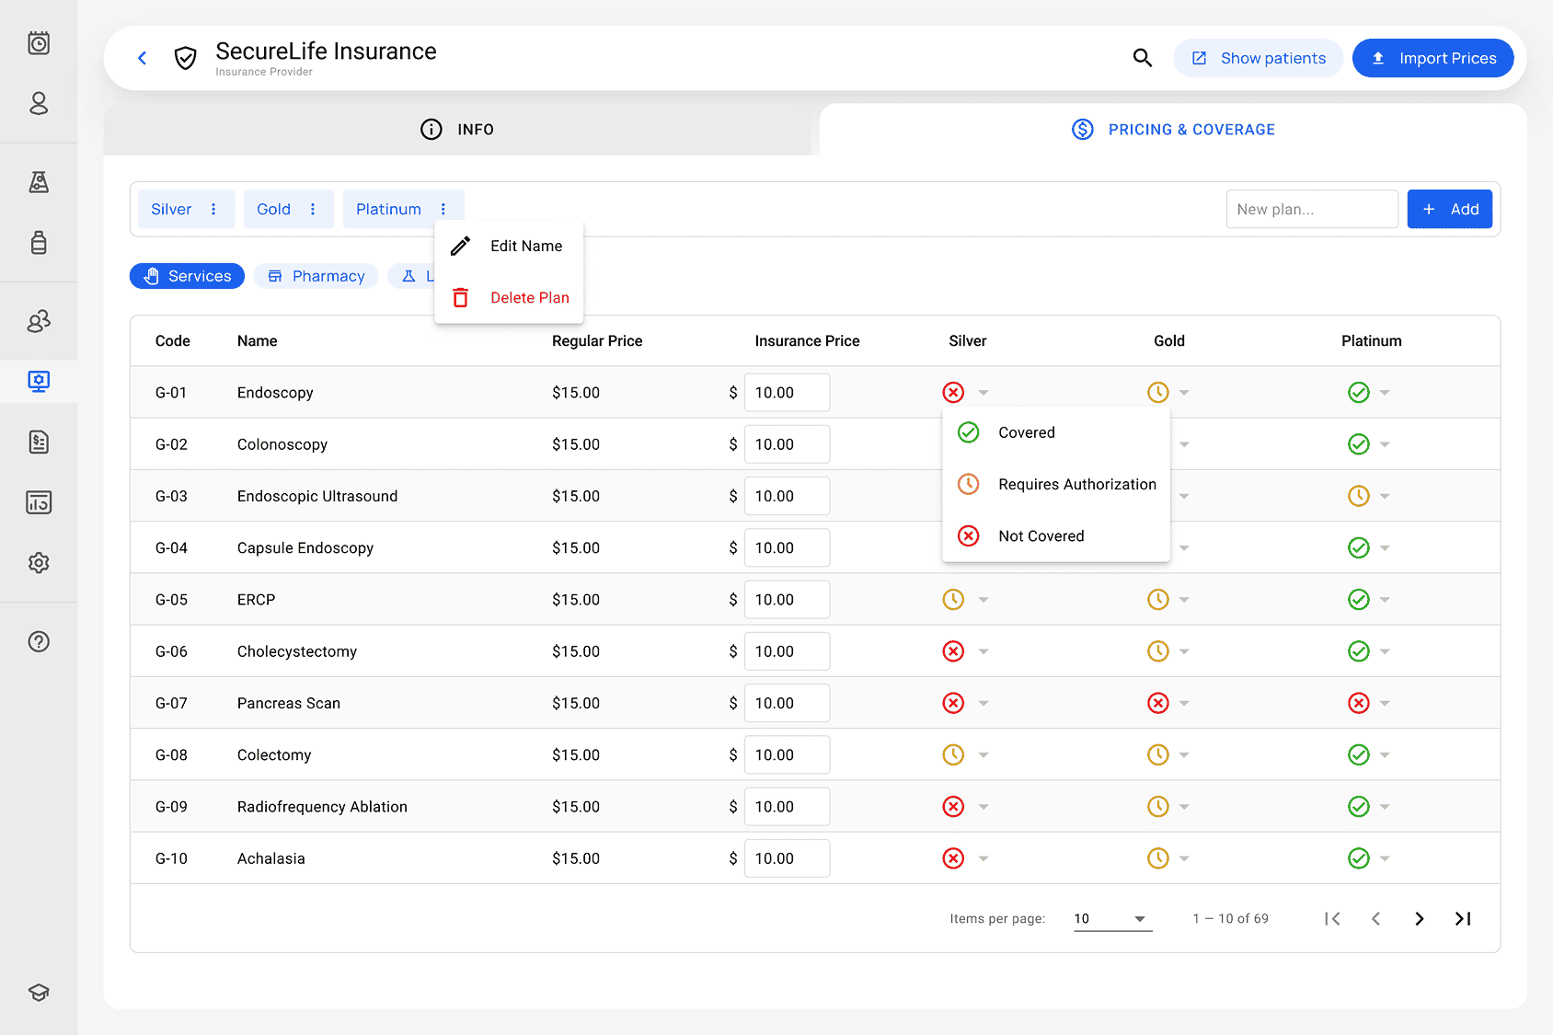Open the help question mark icon in sidebar
Viewport: 1553px width, 1035px height.
(x=39, y=641)
